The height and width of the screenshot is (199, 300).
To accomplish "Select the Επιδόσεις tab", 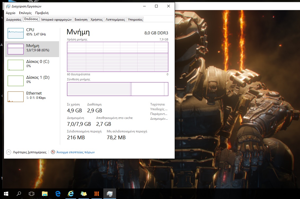I will click(31, 19).
